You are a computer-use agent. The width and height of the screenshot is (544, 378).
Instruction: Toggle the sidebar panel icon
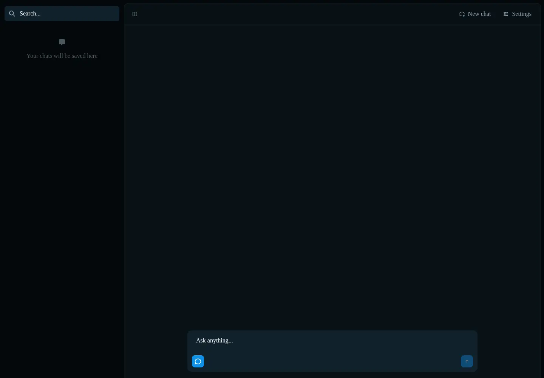135,14
